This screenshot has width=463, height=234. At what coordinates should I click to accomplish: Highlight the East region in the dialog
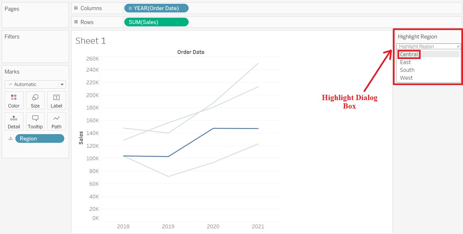pos(405,62)
